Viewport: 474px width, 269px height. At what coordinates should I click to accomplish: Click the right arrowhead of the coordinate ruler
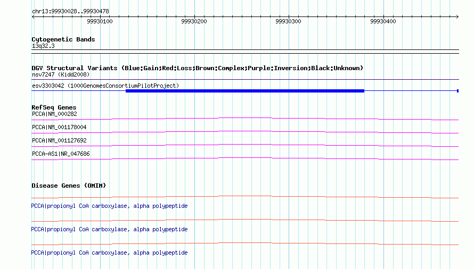457,17
